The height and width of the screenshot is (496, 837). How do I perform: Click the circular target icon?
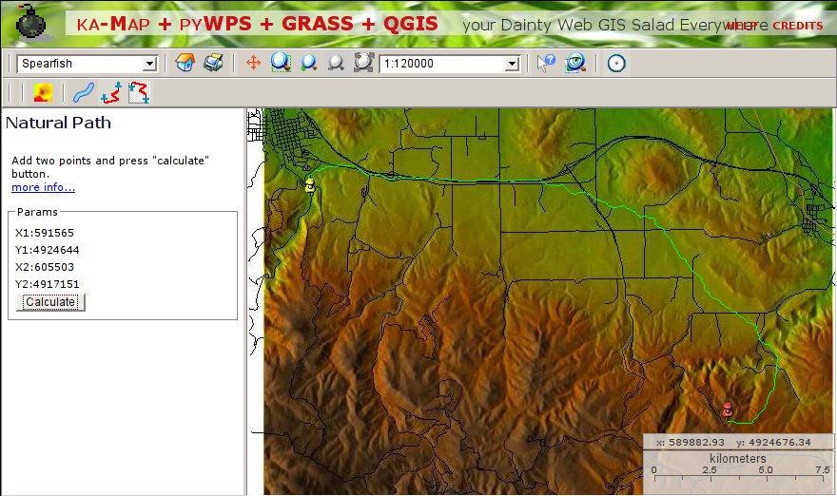coord(616,64)
